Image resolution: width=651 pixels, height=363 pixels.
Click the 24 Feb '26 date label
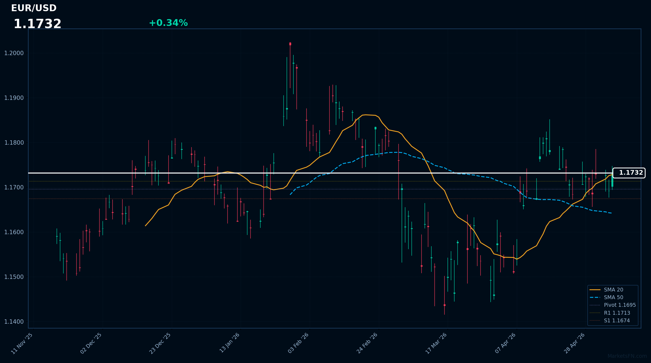367,343
